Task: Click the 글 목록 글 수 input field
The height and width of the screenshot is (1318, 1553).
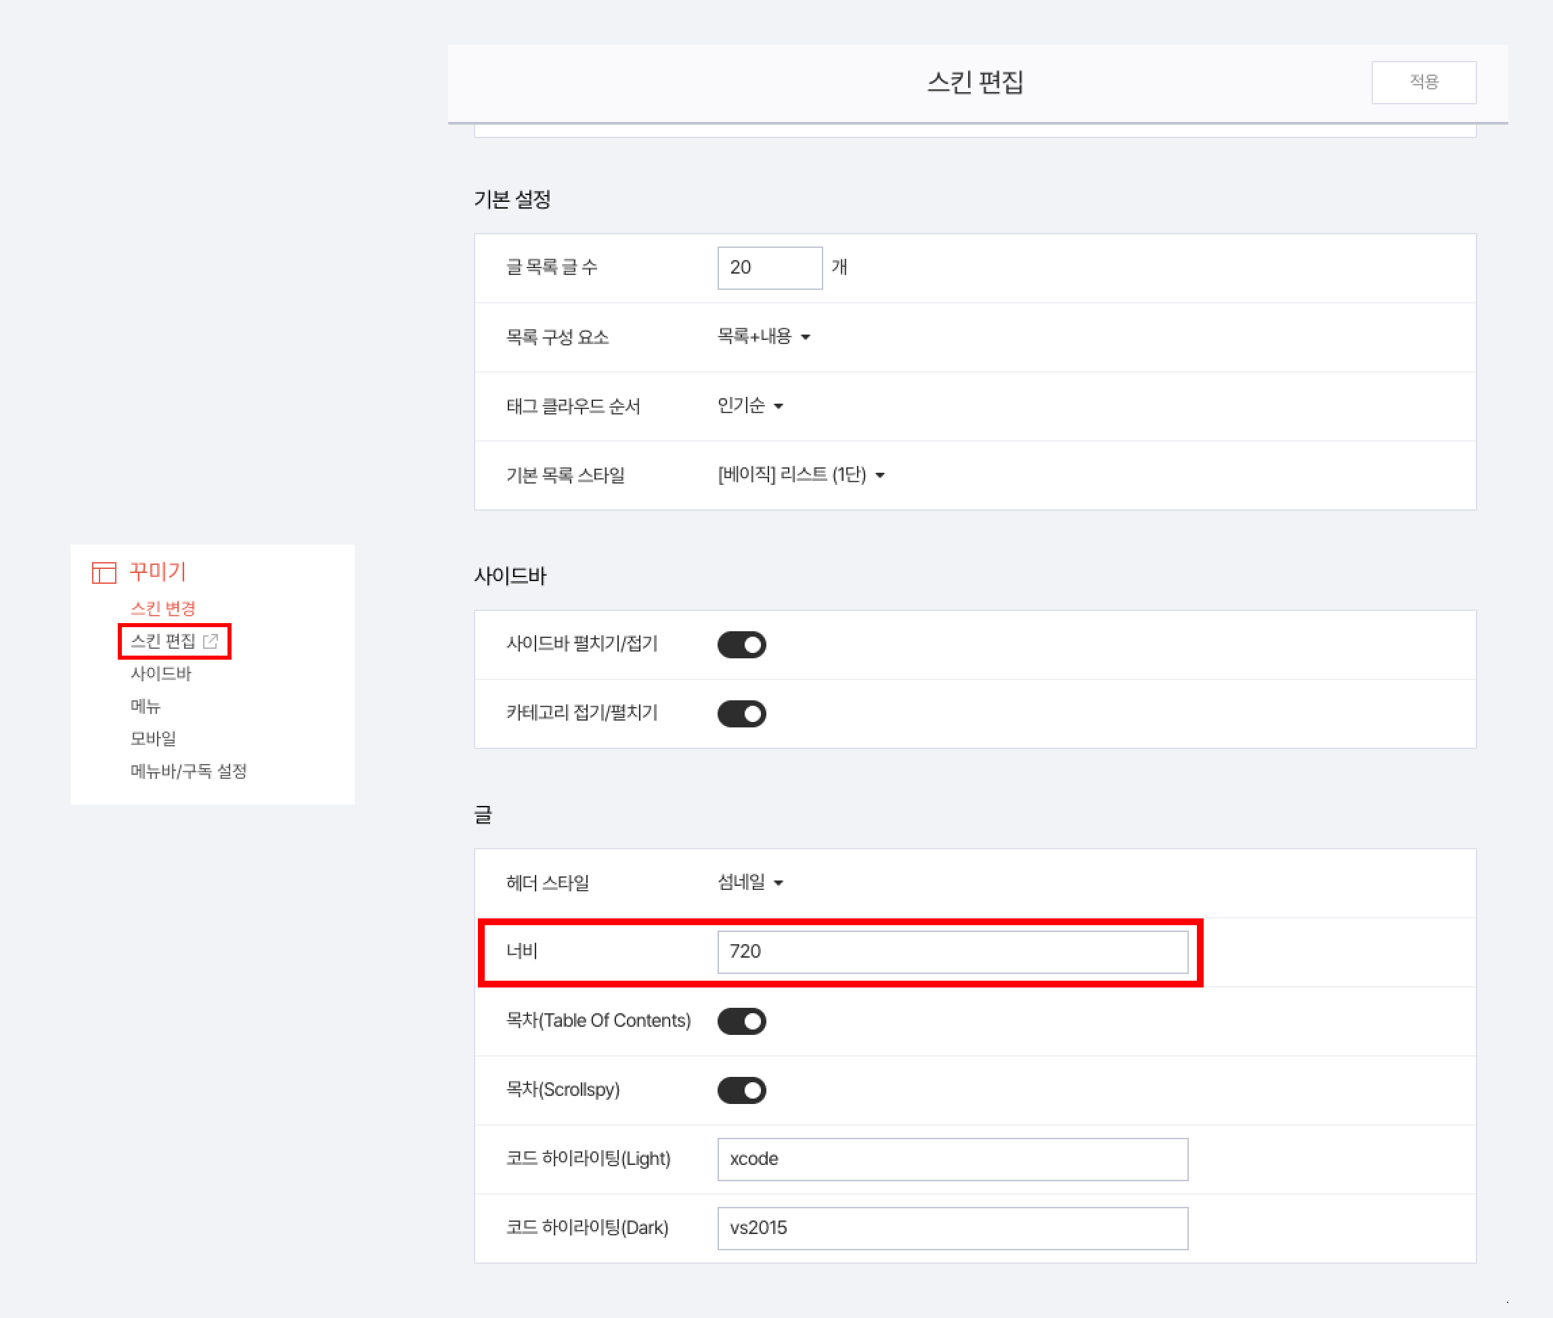Action: tap(769, 268)
